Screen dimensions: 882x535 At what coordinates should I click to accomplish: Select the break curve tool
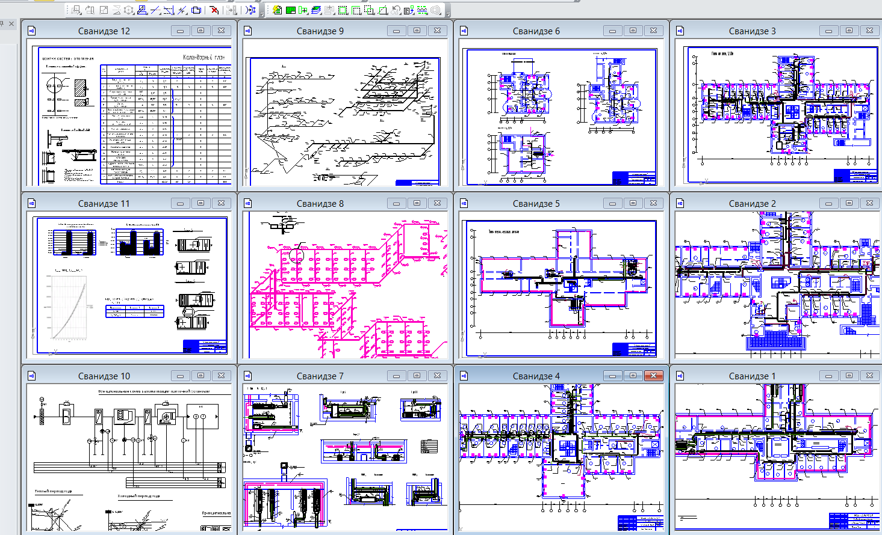tap(182, 10)
